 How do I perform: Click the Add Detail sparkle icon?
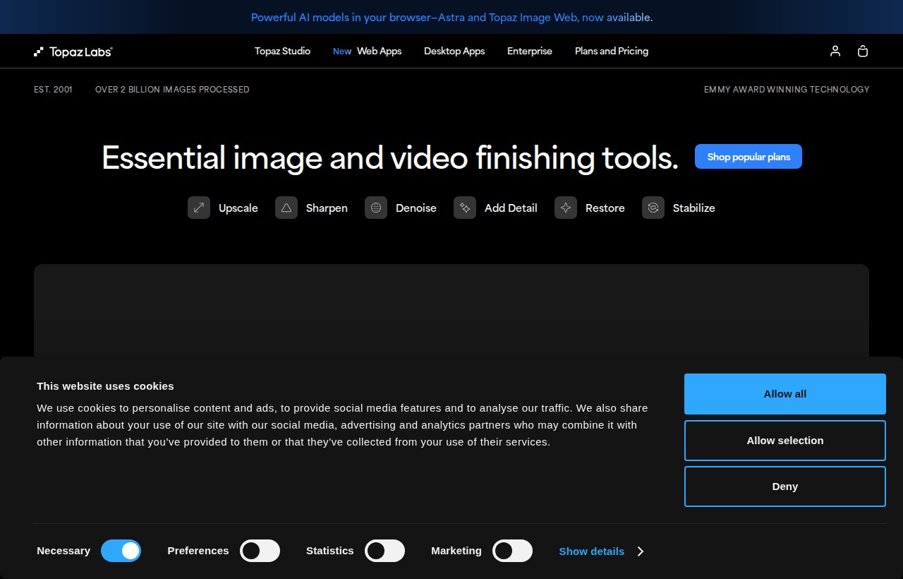pyautogui.click(x=465, y=208)
